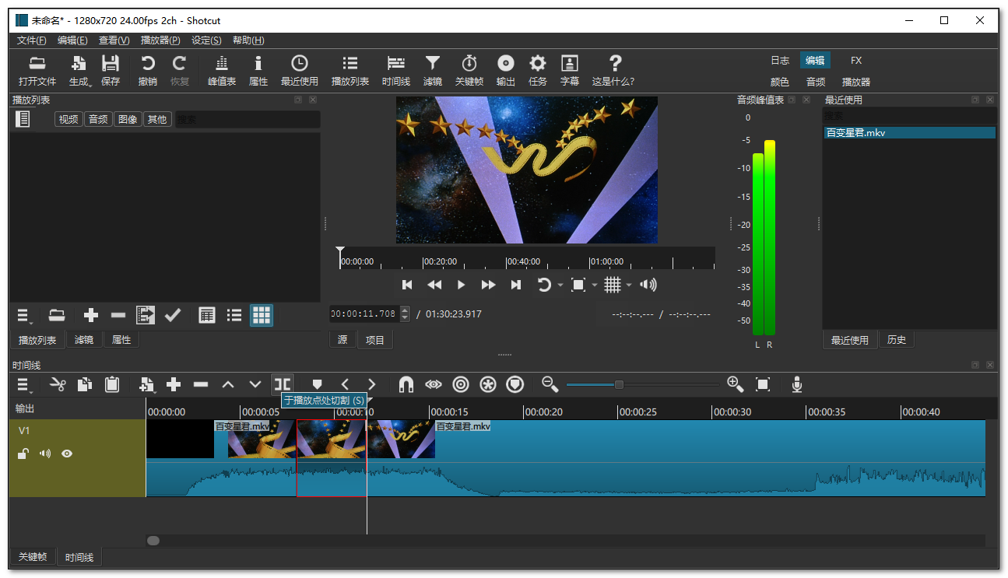Viewport: 1008px width, 578px height.
Task: Switch to the 项目 player tab
Action: 375,340
